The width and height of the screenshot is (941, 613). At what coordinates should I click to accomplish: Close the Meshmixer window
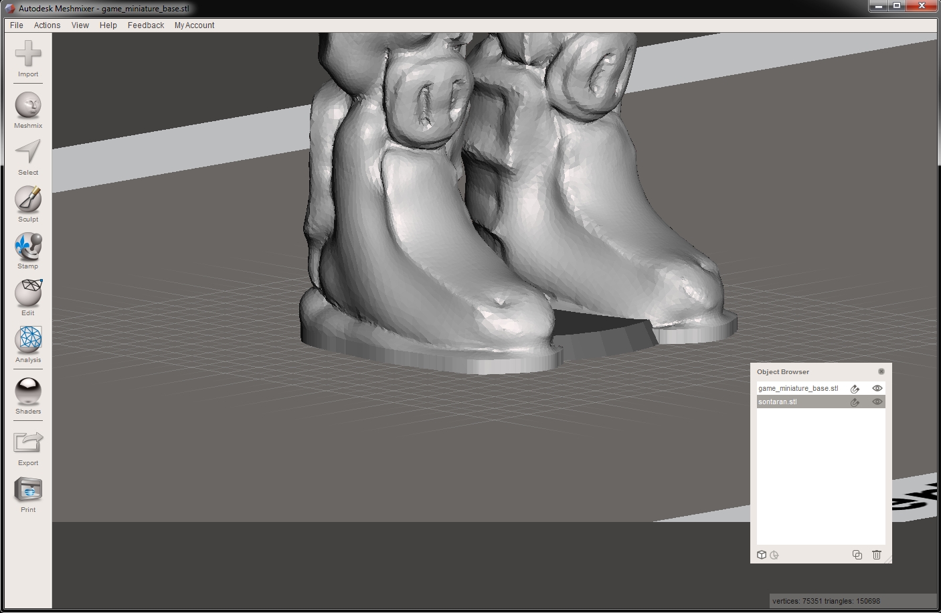(922, 6)
